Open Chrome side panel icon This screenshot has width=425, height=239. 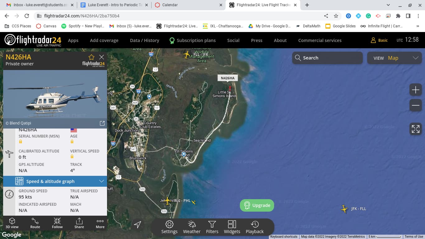408,16
